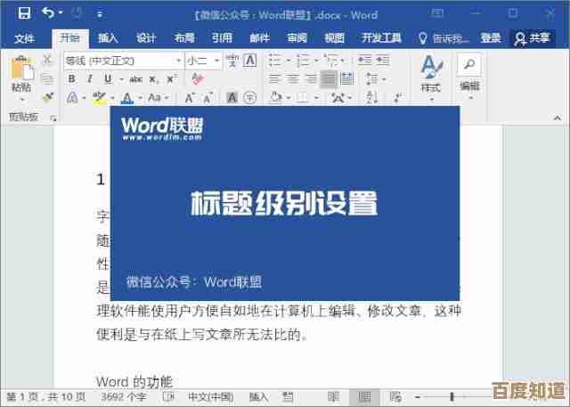Apply a numbered list
The image size is (570, 407).
303,61
